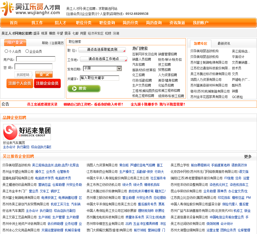Open 职位分类 in the navigation bar
The image size is (257, 234).
pos(84,23)
